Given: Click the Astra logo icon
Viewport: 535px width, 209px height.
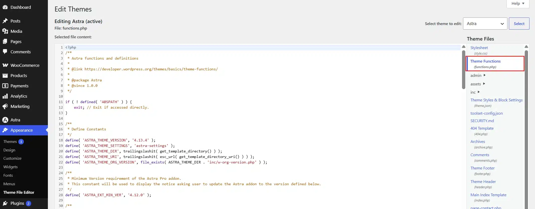Looking at the screenshot, I should point(5,120).
